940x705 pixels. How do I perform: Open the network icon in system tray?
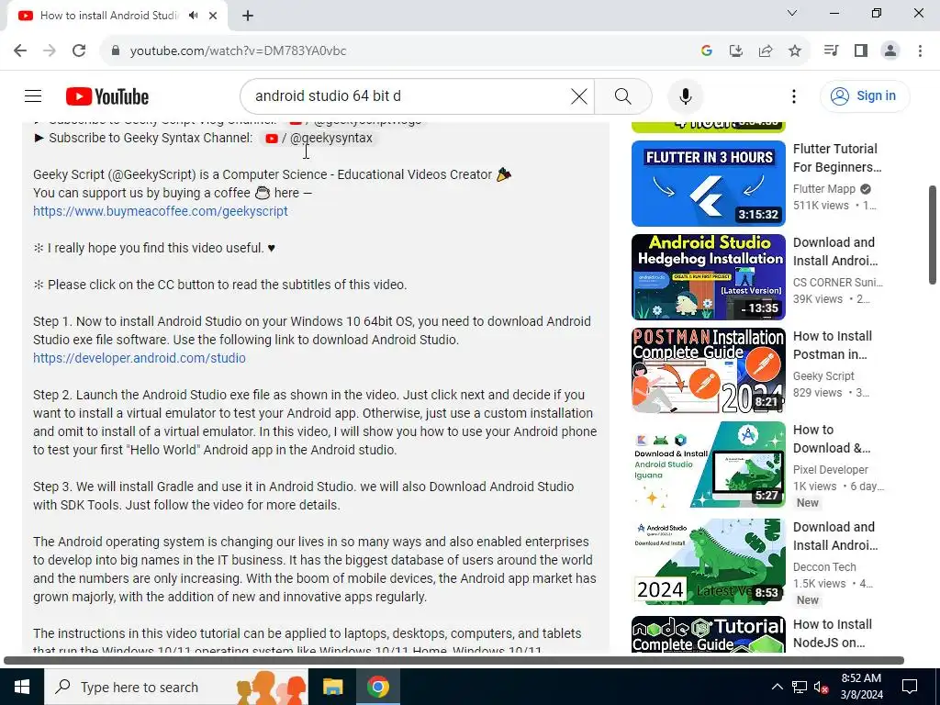tap(800, 687)
